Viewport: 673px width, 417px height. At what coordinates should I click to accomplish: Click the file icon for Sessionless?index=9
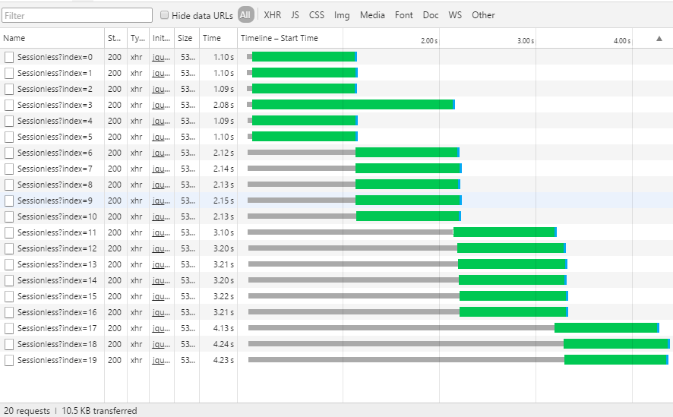9,201
